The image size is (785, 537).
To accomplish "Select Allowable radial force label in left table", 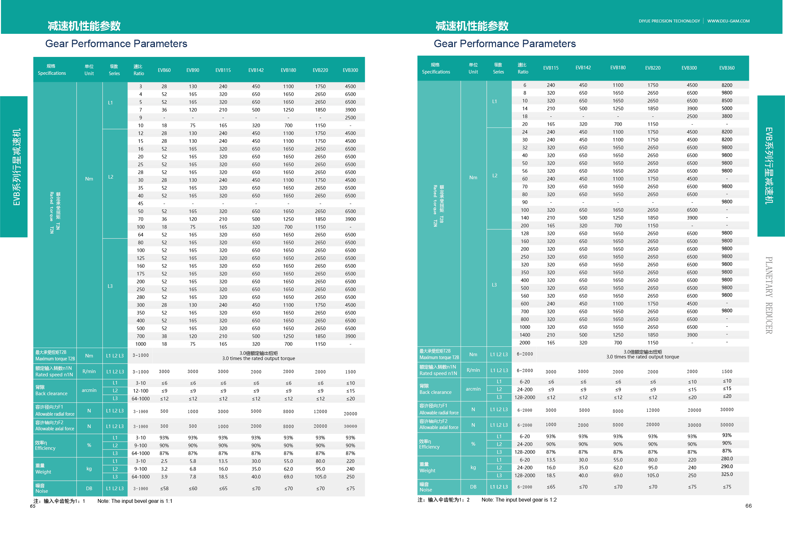I will (55, 414).
